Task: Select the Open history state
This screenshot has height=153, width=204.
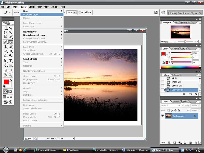Action: pos(180,78)
